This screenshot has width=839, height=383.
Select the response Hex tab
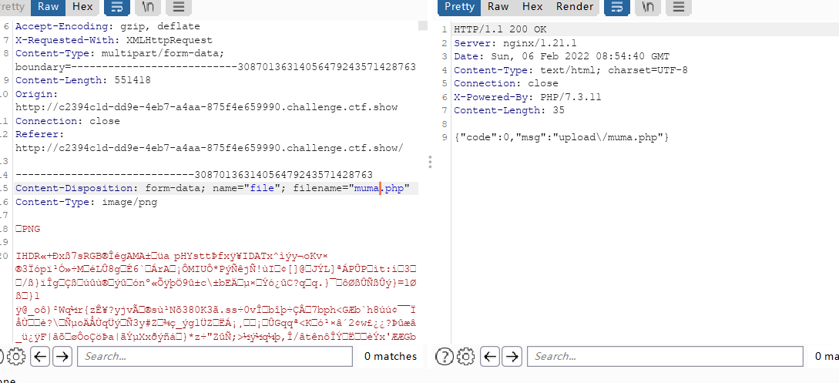point(532,7)
